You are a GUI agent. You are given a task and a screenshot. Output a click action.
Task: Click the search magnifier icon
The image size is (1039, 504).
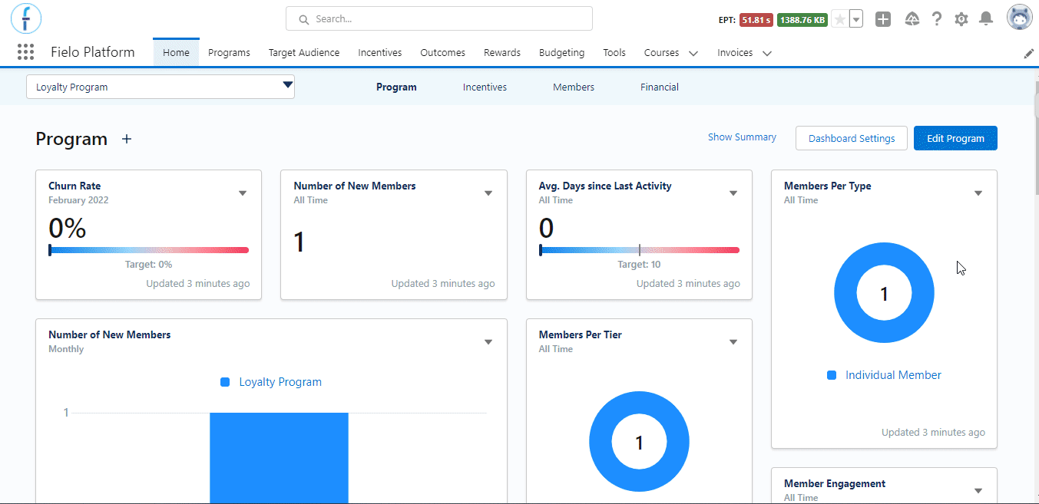pyautogui.click(x=303, y=19)
